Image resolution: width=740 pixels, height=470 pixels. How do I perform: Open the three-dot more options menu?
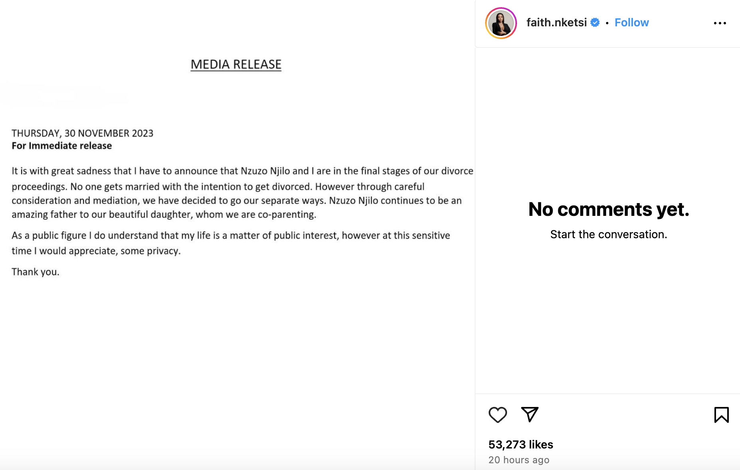pos(720,23)
